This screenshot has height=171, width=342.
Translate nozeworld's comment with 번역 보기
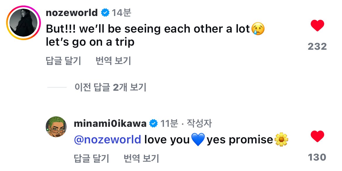click(x=113, y=60)
